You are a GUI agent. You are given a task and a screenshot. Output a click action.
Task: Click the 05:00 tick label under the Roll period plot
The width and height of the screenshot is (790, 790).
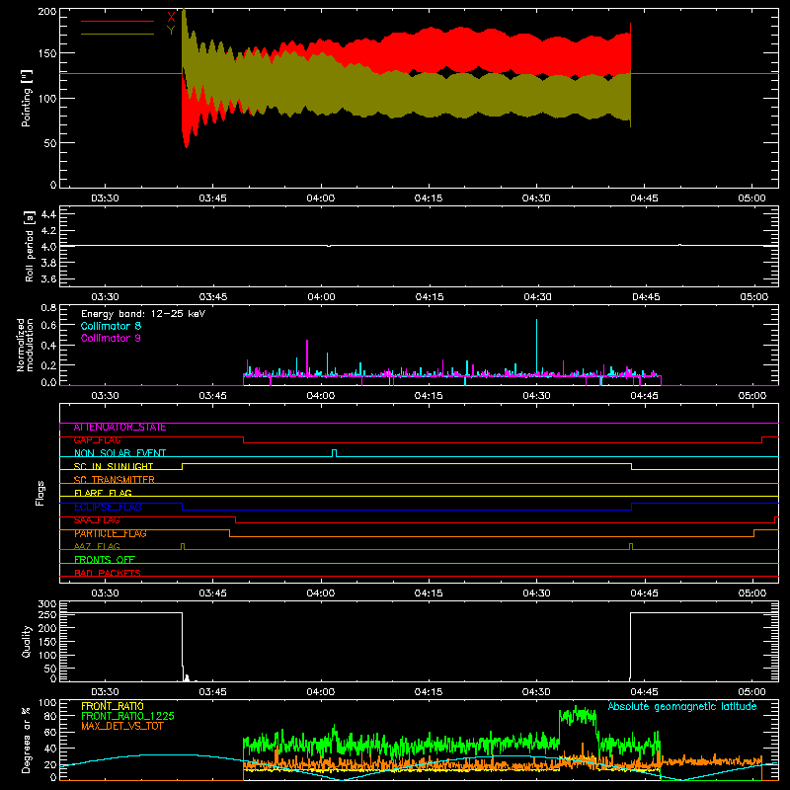(753, 297)
